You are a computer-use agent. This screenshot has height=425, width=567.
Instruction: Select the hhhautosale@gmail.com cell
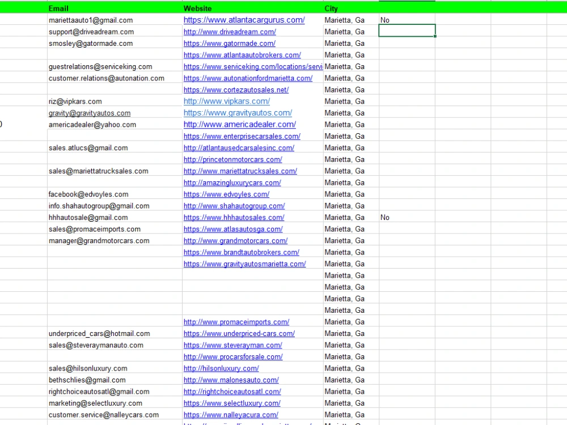[115, 217]
